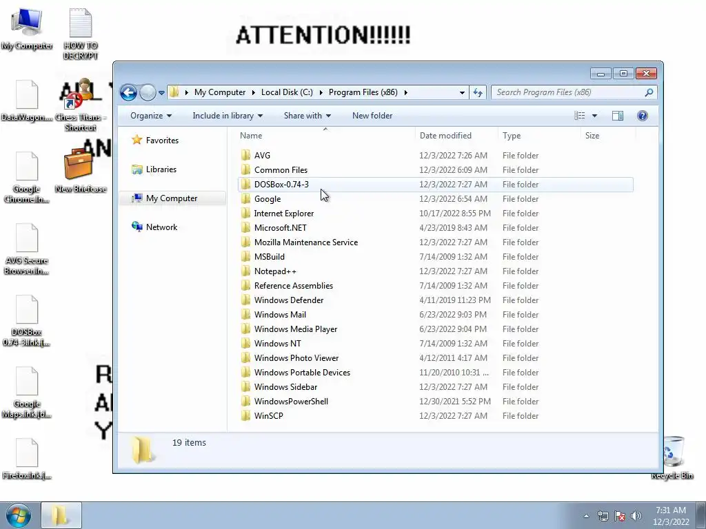The width and height of the screenshot is (706, 529).
Task: Click Local Disk (C:) in breadcrumb
Action: click(287, 92)
